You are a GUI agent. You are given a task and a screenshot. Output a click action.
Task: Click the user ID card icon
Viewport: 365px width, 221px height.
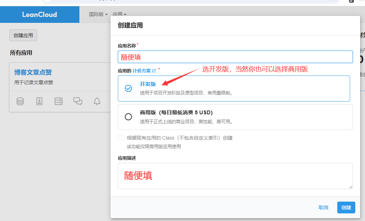(40, 101)
